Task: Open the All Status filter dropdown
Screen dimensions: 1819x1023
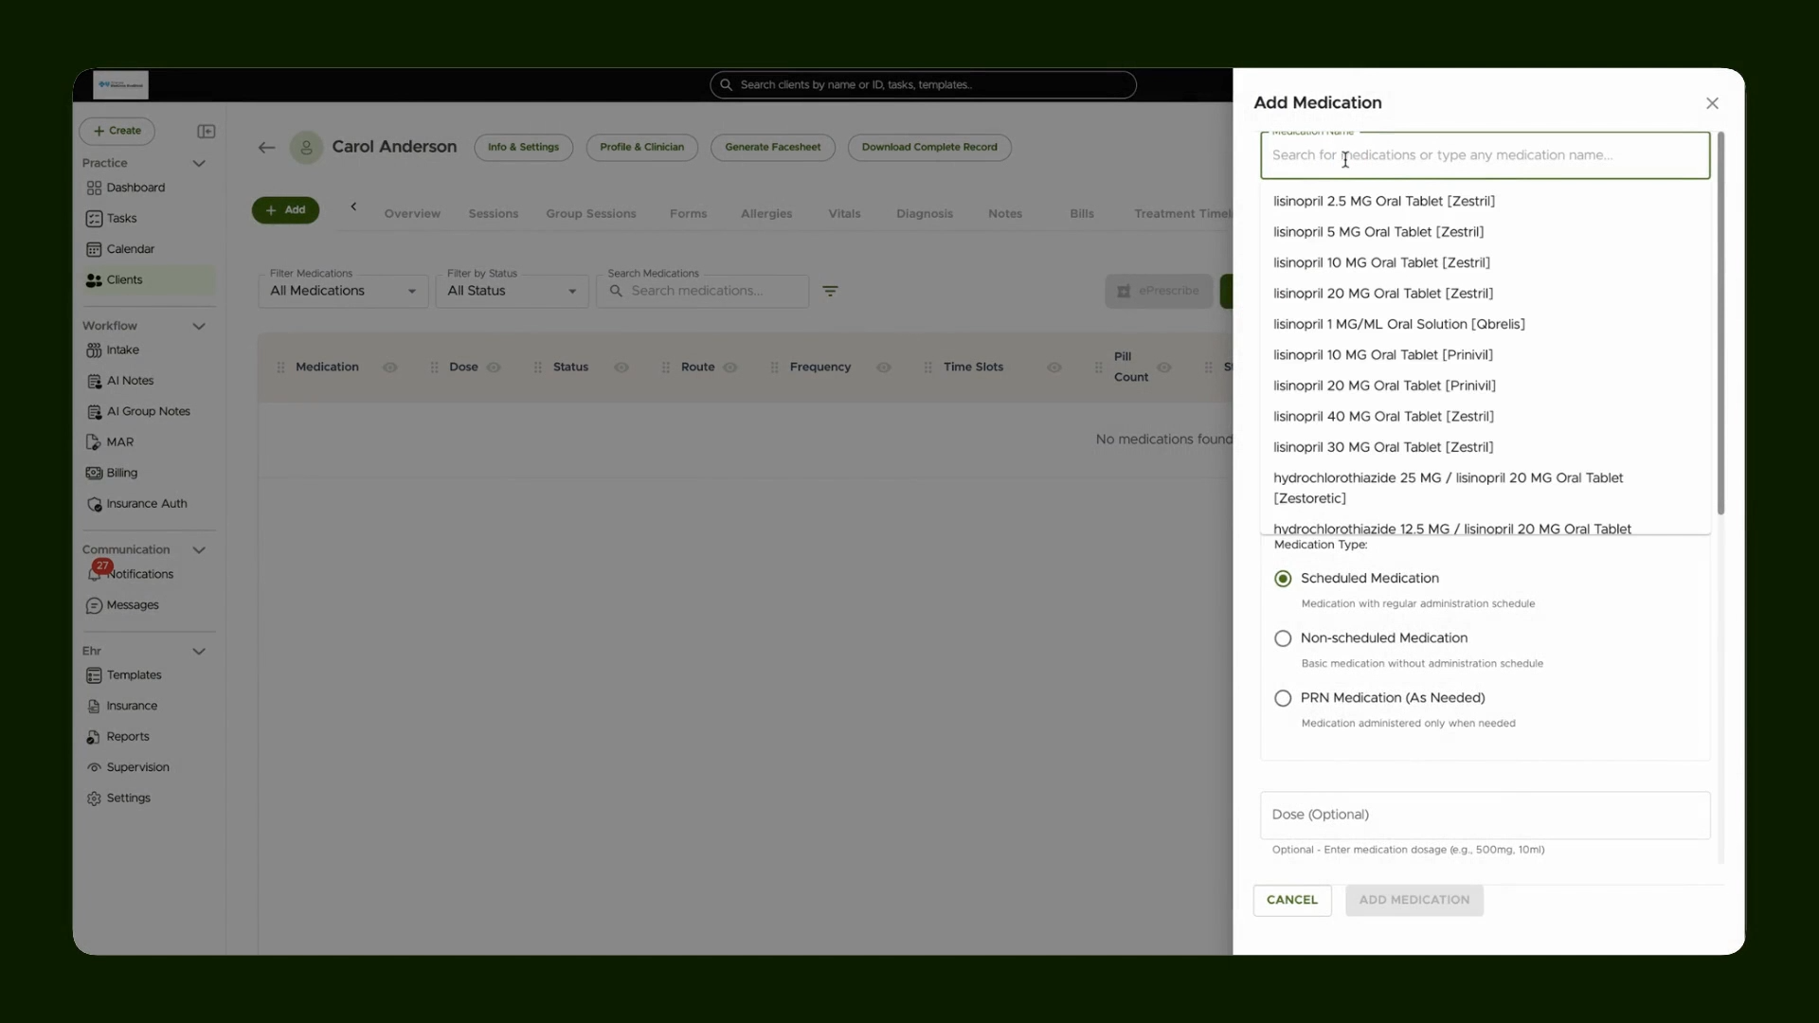Action: (x=512, y=291)
